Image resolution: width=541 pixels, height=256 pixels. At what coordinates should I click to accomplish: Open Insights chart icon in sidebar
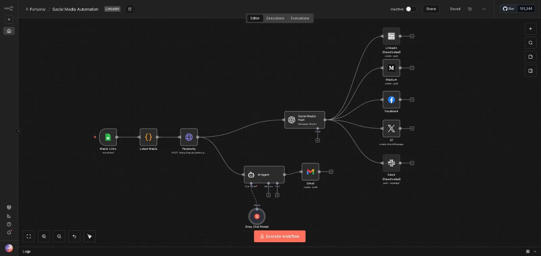[x=9, y=216]
